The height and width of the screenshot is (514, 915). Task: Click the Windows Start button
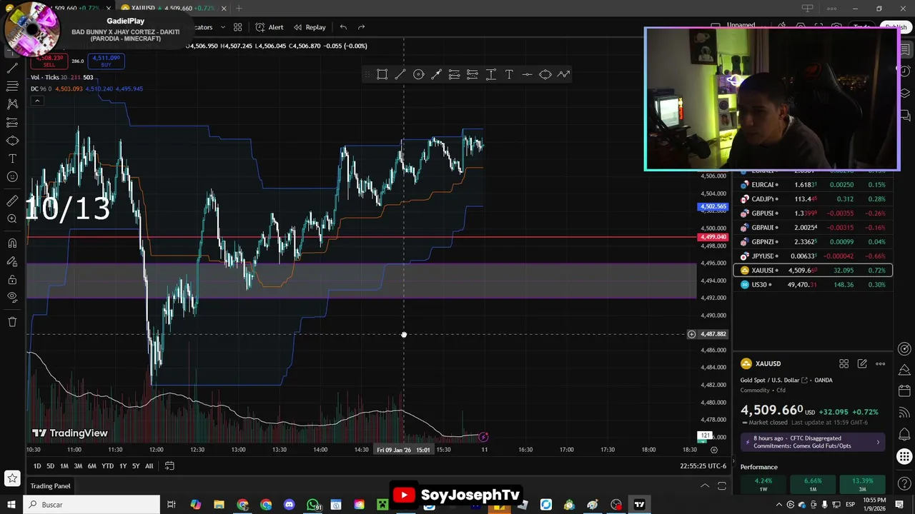pyautogui.click(x=11, y=505)
